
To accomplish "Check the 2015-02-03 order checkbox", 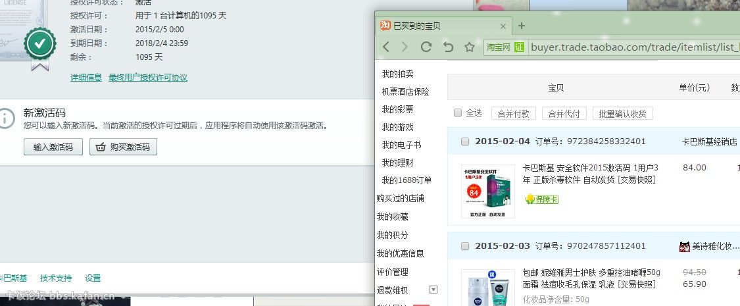I will (465, 246).
